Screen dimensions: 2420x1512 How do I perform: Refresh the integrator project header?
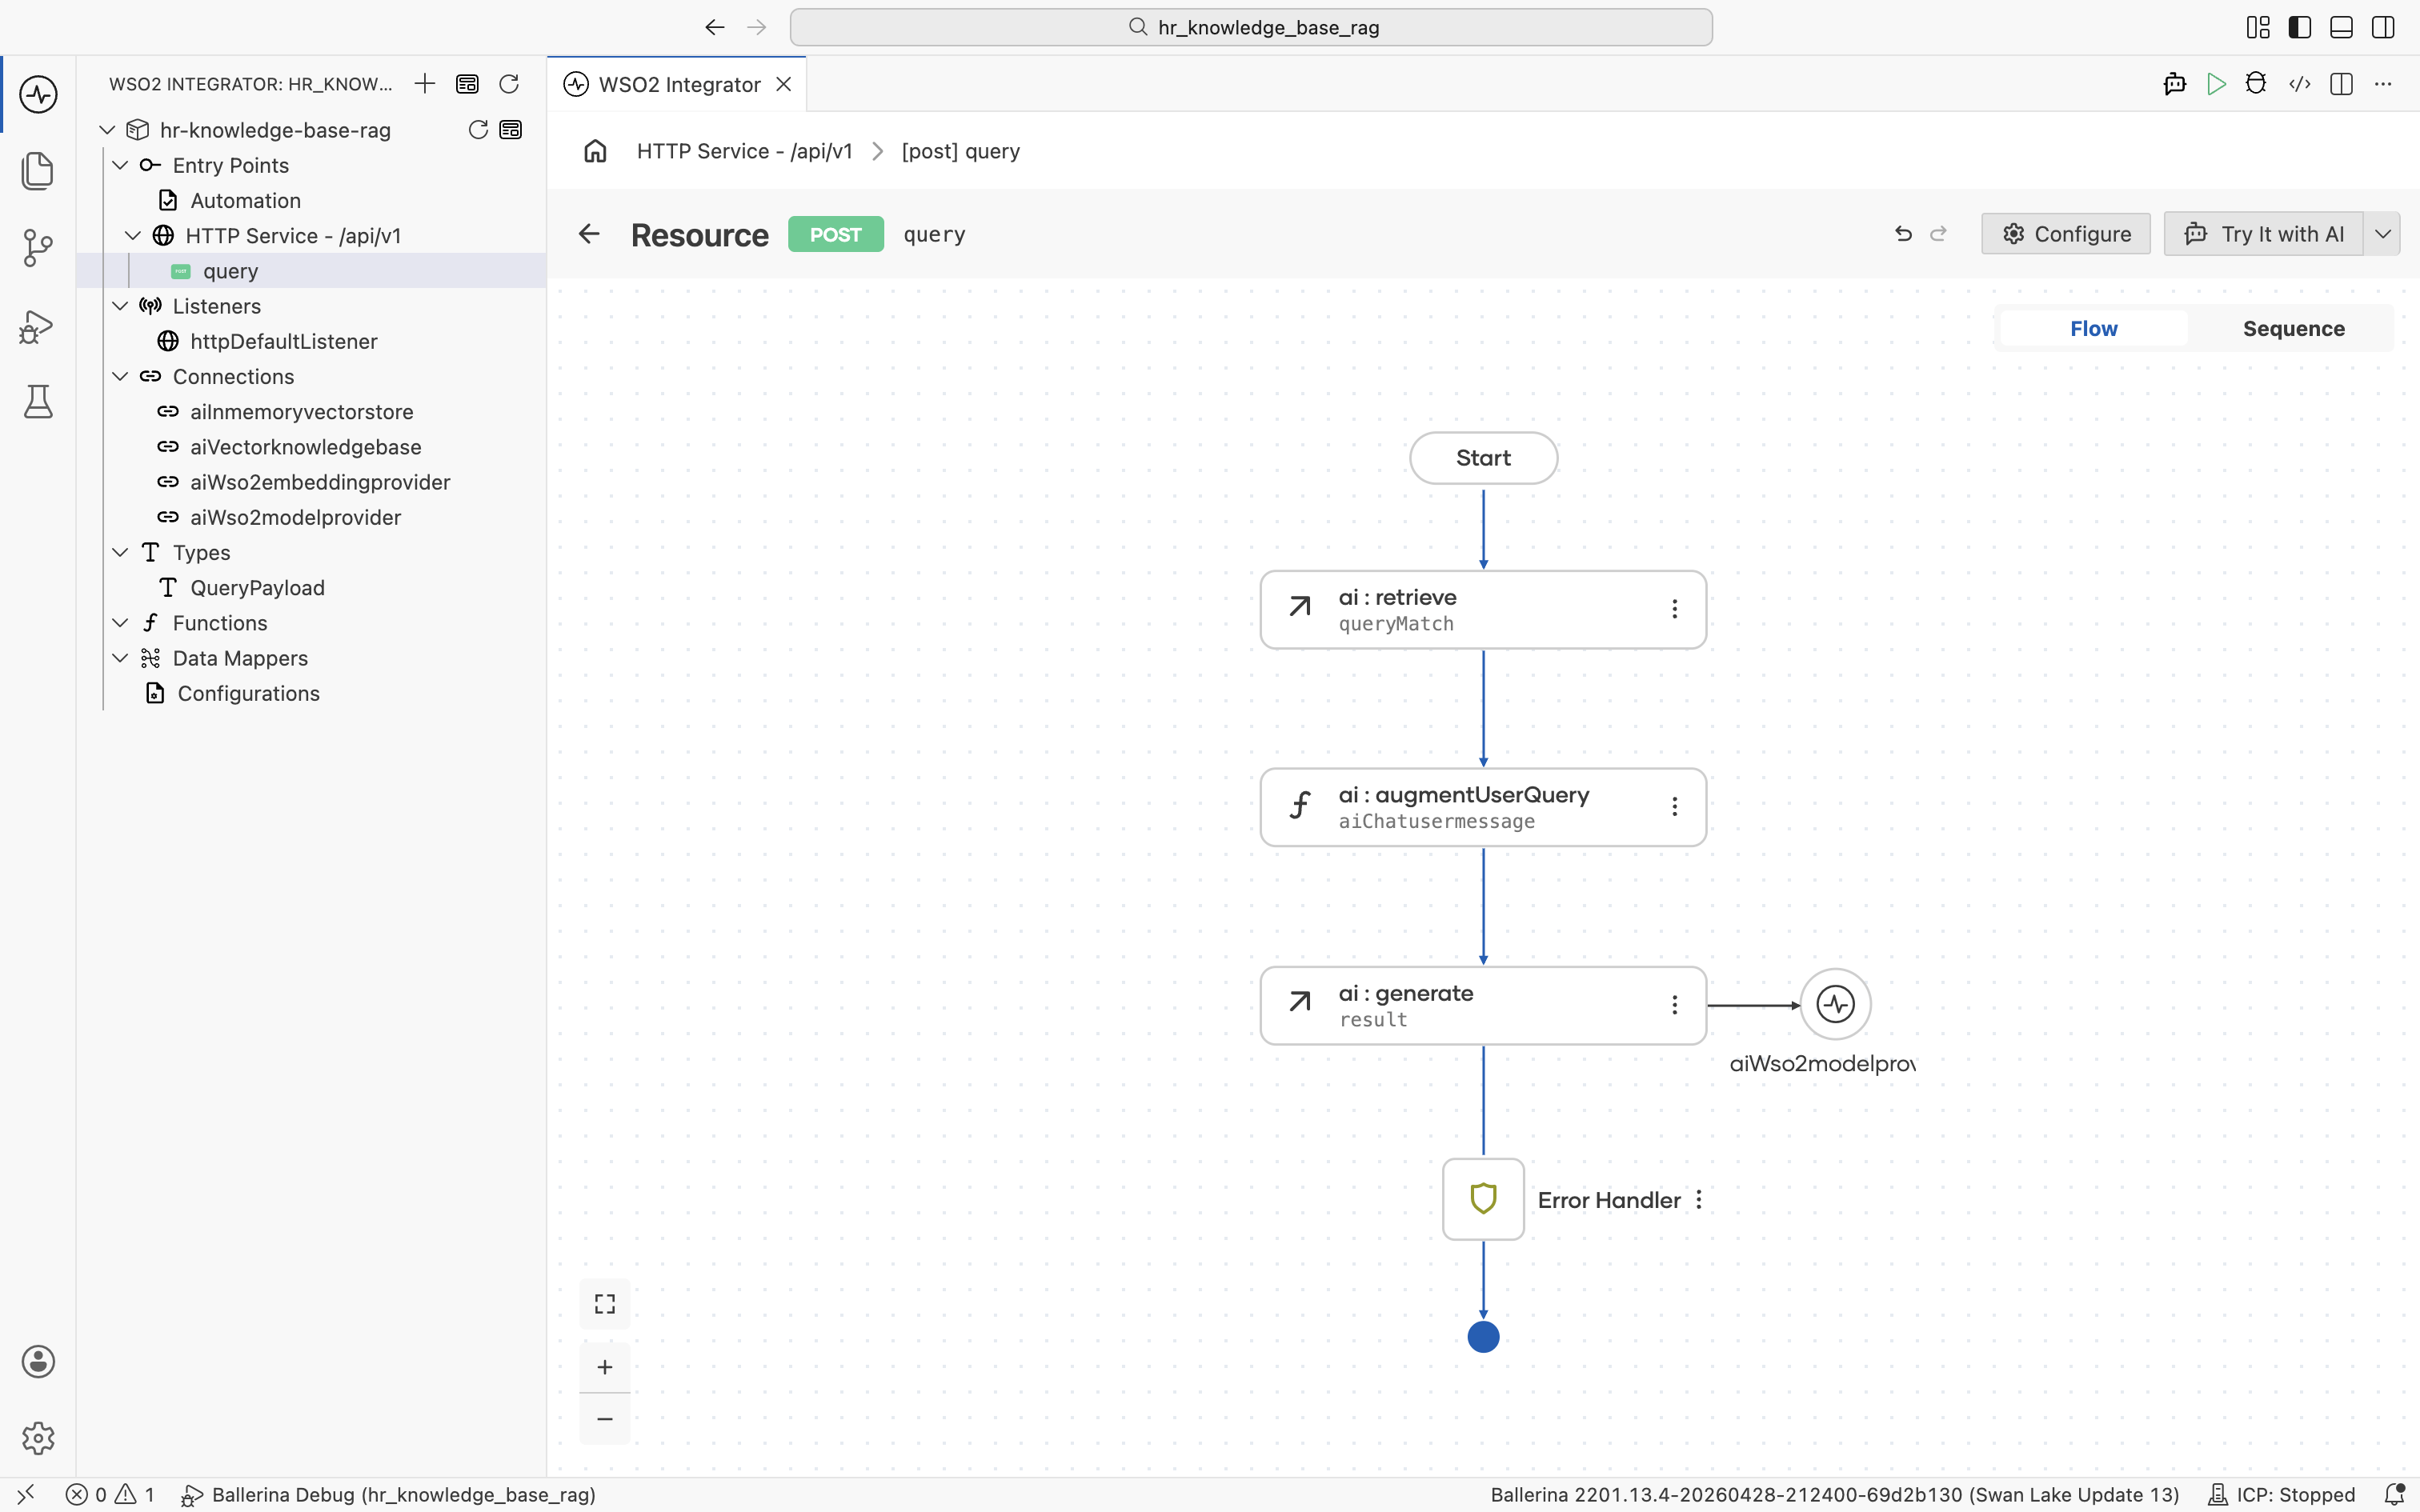coord(509,84)
